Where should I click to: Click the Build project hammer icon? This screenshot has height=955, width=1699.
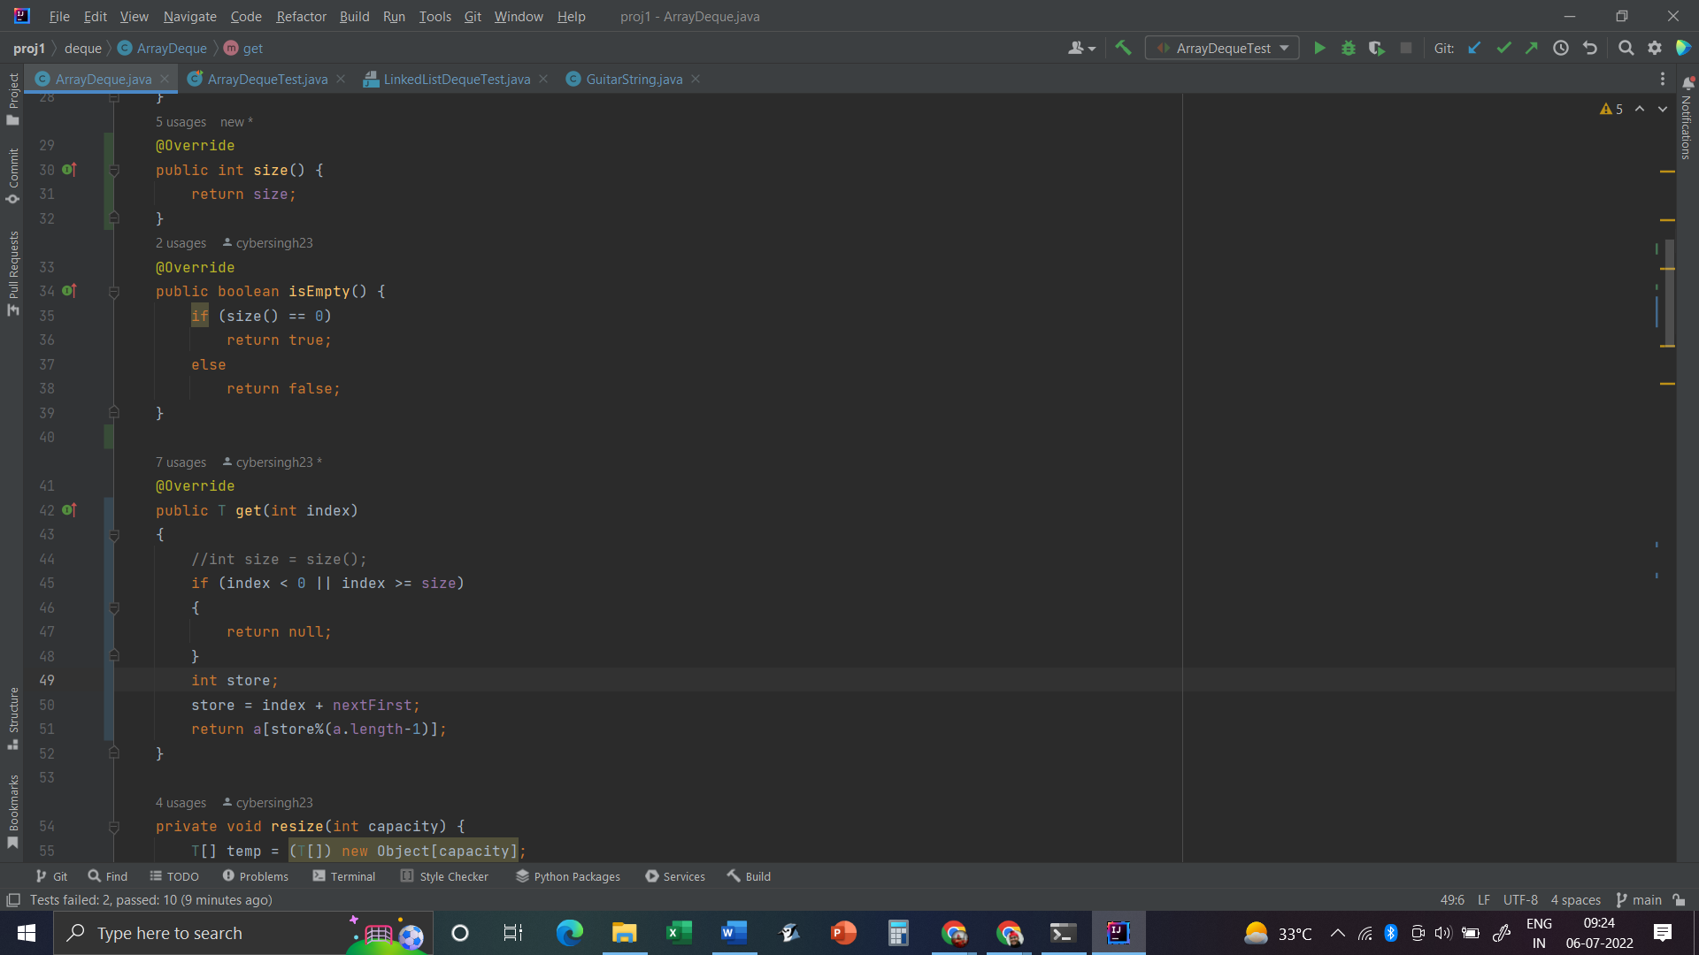pyautogui.click(x=1123, y=49)
